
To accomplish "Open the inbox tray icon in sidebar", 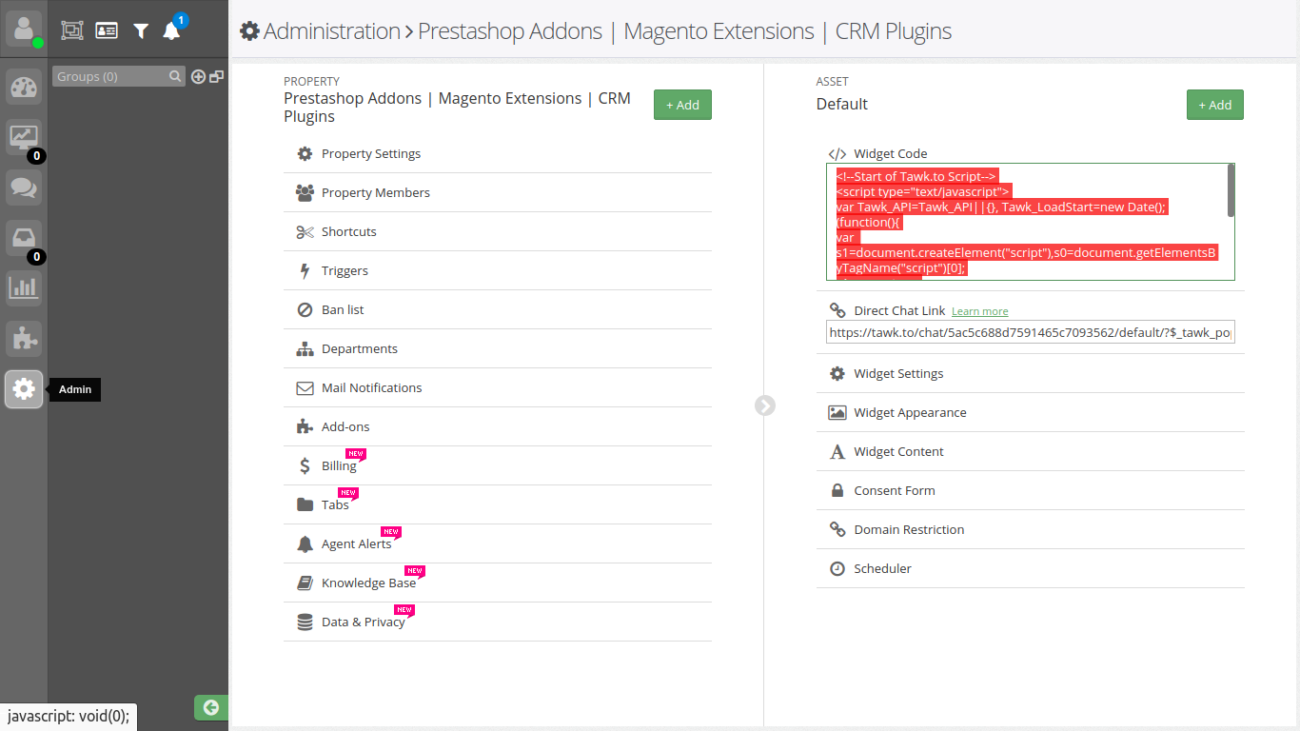I will pyautogui.click(x=24, y=237).
